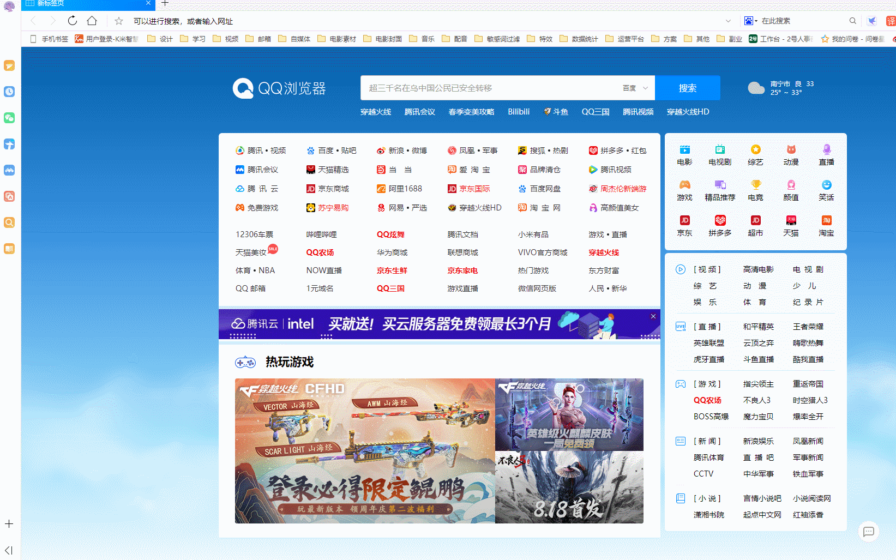
Task: Open the address bar suggestions dropdown arrow
Action: [x=729, y=21]
